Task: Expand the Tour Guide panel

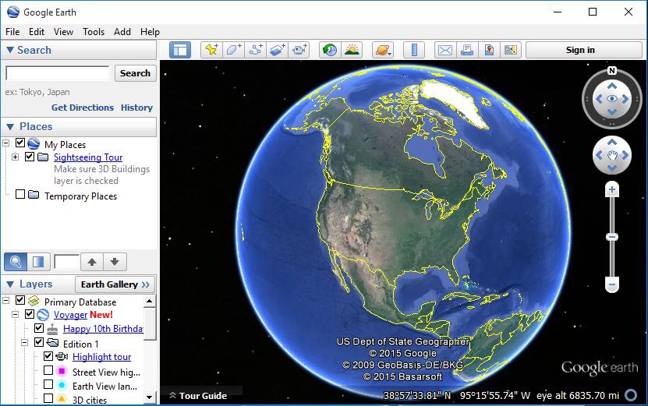Action: coord(198,396)
